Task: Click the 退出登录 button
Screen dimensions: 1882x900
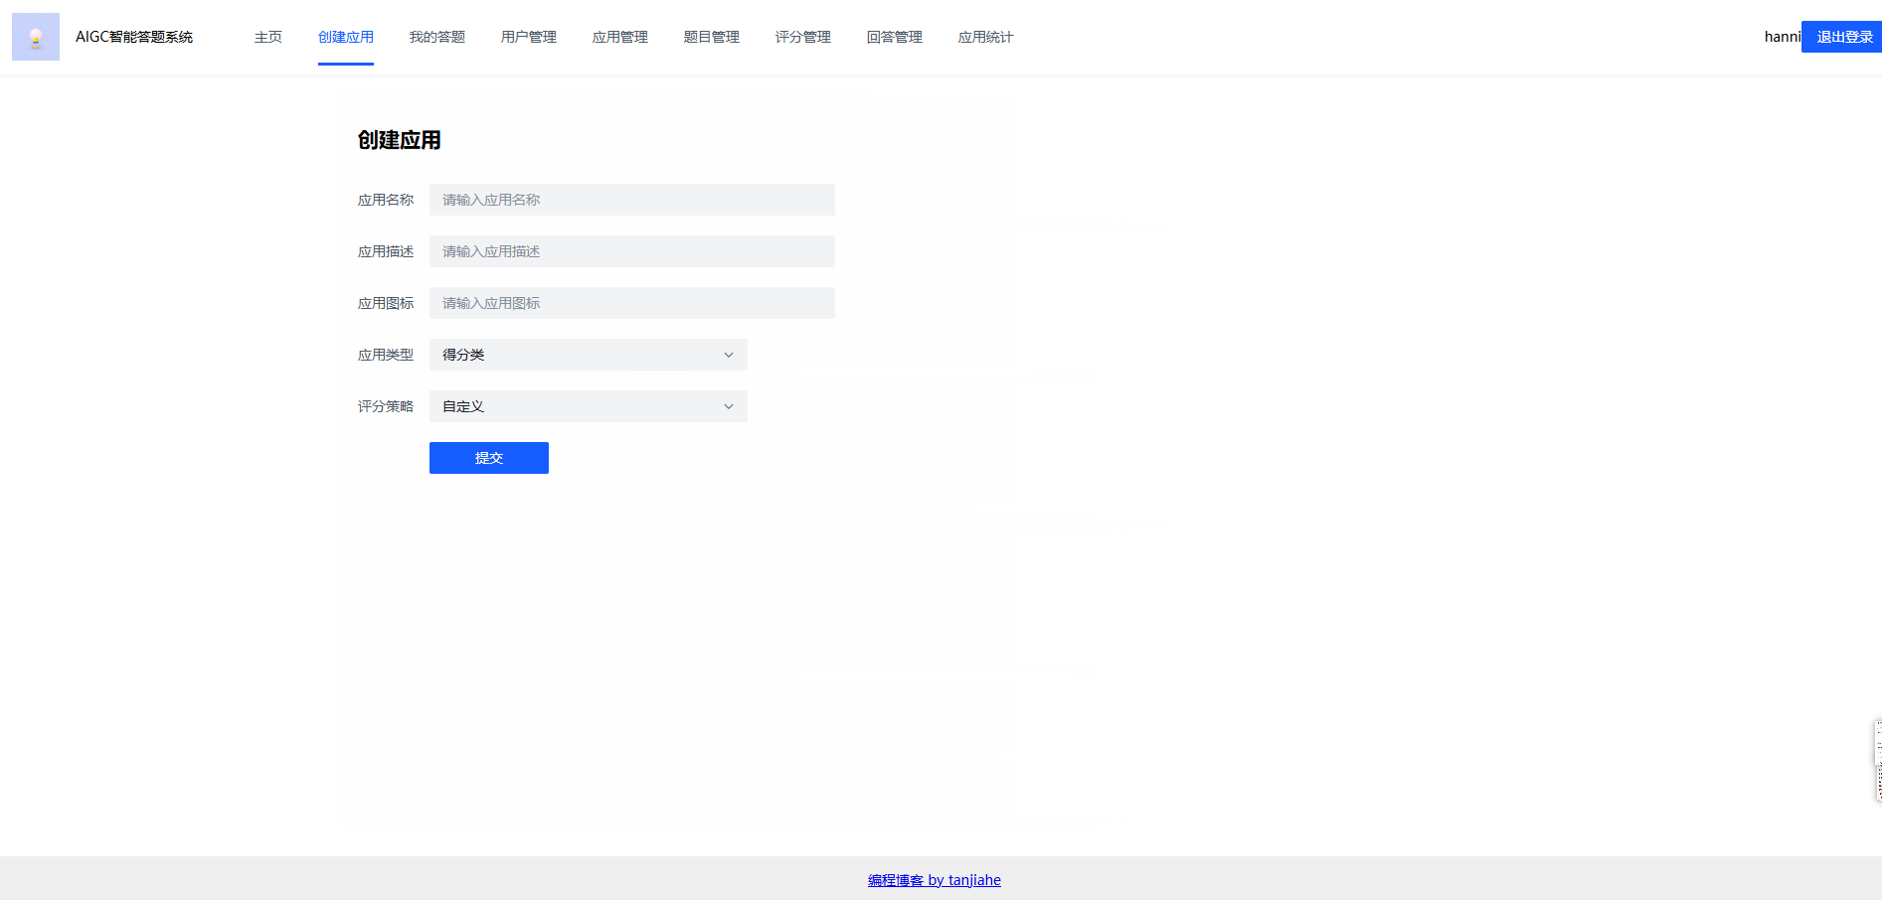Action: coord(1841,37)
